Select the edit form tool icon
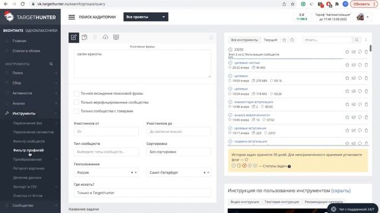 [x=74, y=37]
